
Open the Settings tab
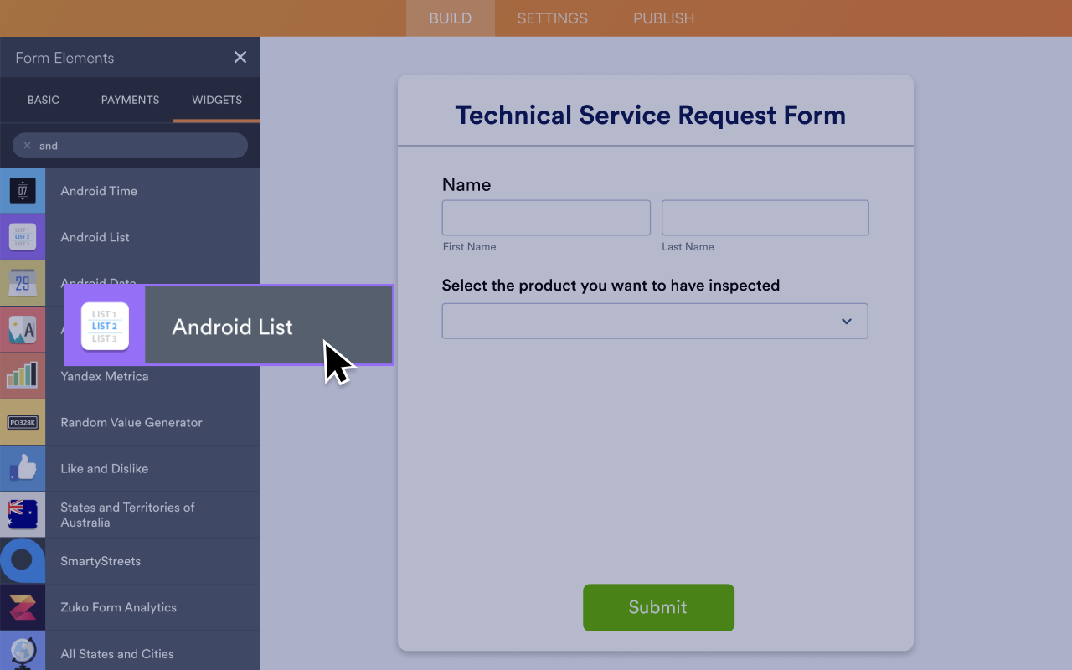(x=552, y=18)
